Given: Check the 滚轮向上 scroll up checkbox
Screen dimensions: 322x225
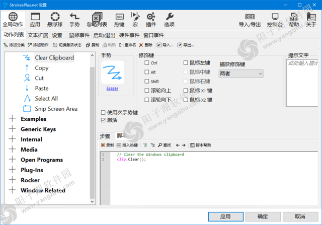Looking at the screenshot, I should [146, 91].
